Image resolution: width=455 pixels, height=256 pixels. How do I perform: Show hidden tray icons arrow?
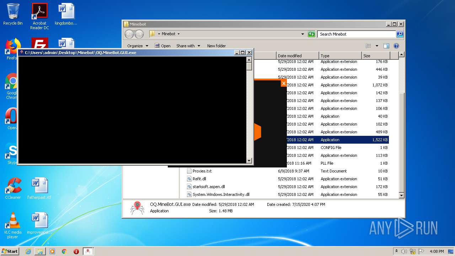tap(396, 251)
